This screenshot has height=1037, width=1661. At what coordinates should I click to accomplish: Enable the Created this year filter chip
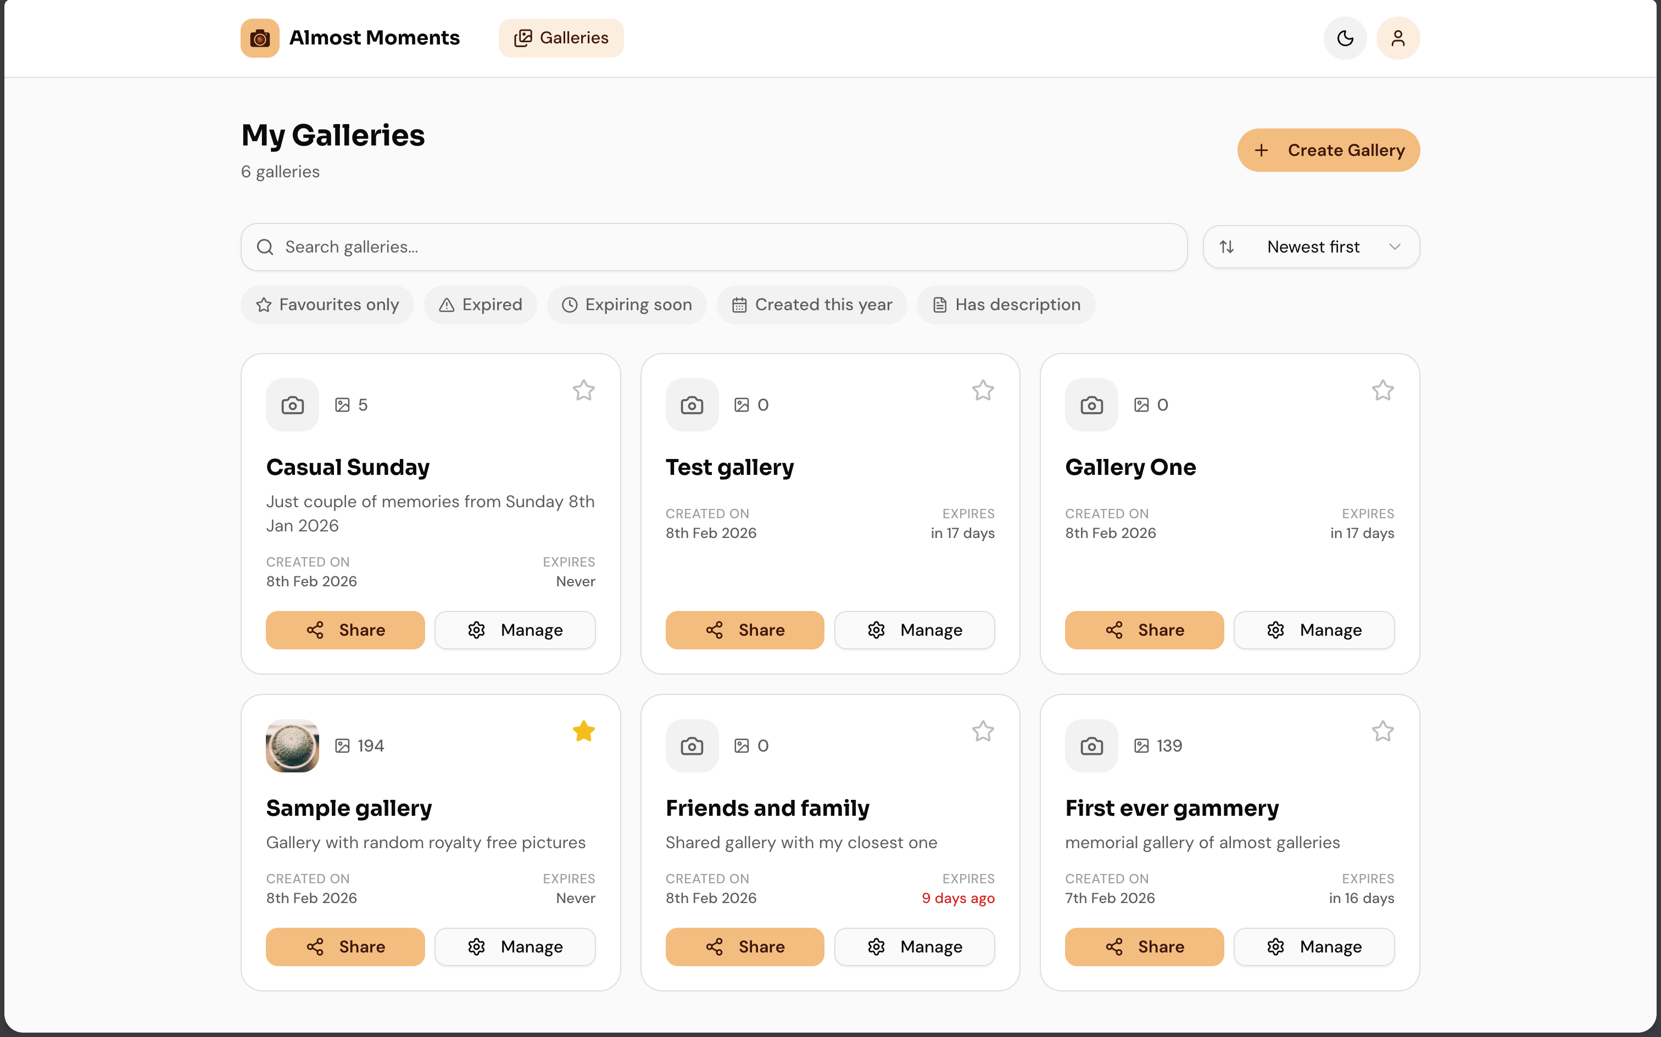coord(812,305)
